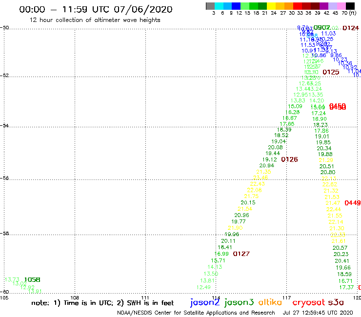361x317 pixels.
Task: Click the '12 hour collection' subtitle
Action: [95, 20]
